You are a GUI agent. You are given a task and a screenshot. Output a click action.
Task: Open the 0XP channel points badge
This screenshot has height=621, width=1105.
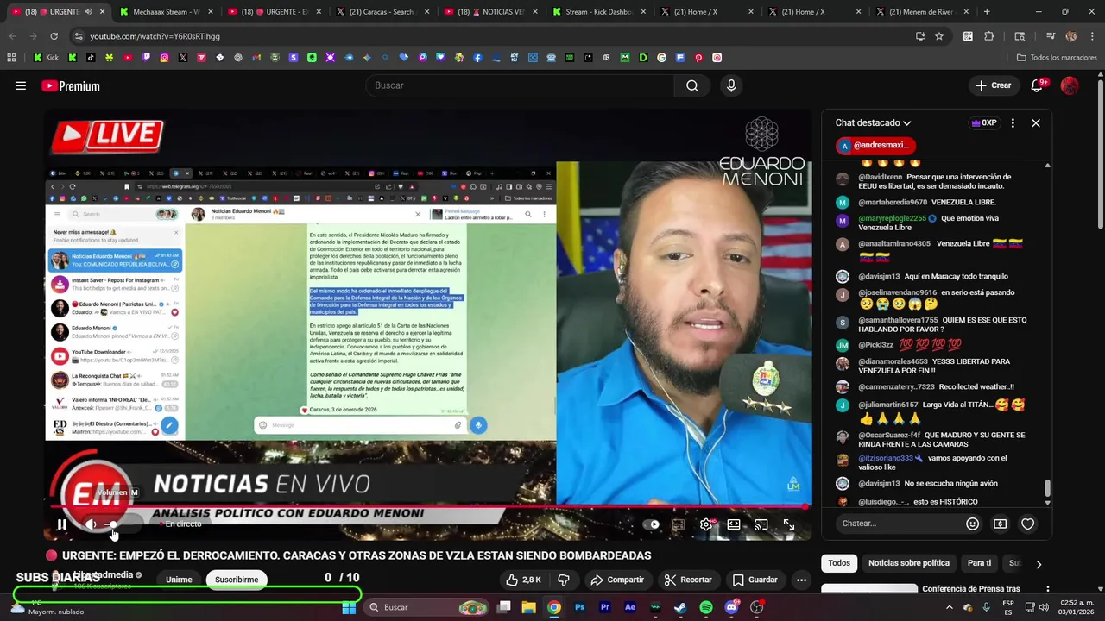984,122
